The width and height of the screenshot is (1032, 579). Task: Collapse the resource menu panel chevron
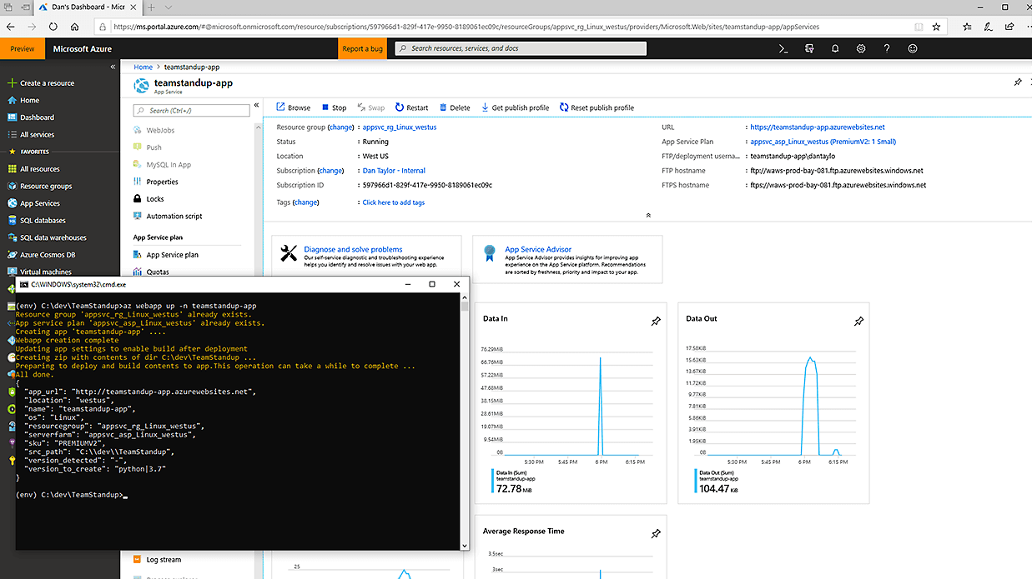pos(257,106)
